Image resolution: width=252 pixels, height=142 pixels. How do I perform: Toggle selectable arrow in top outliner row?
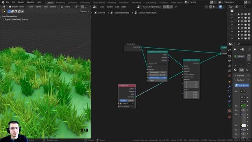click(x=239, y=14)
